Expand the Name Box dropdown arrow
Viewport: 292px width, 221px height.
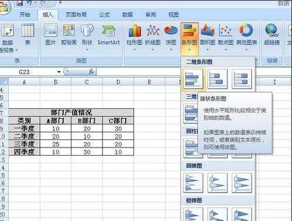point(59,72)
